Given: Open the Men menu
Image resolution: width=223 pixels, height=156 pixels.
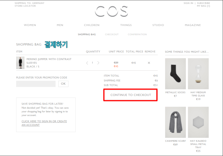Looking at the screenshot, I should 60,25.
